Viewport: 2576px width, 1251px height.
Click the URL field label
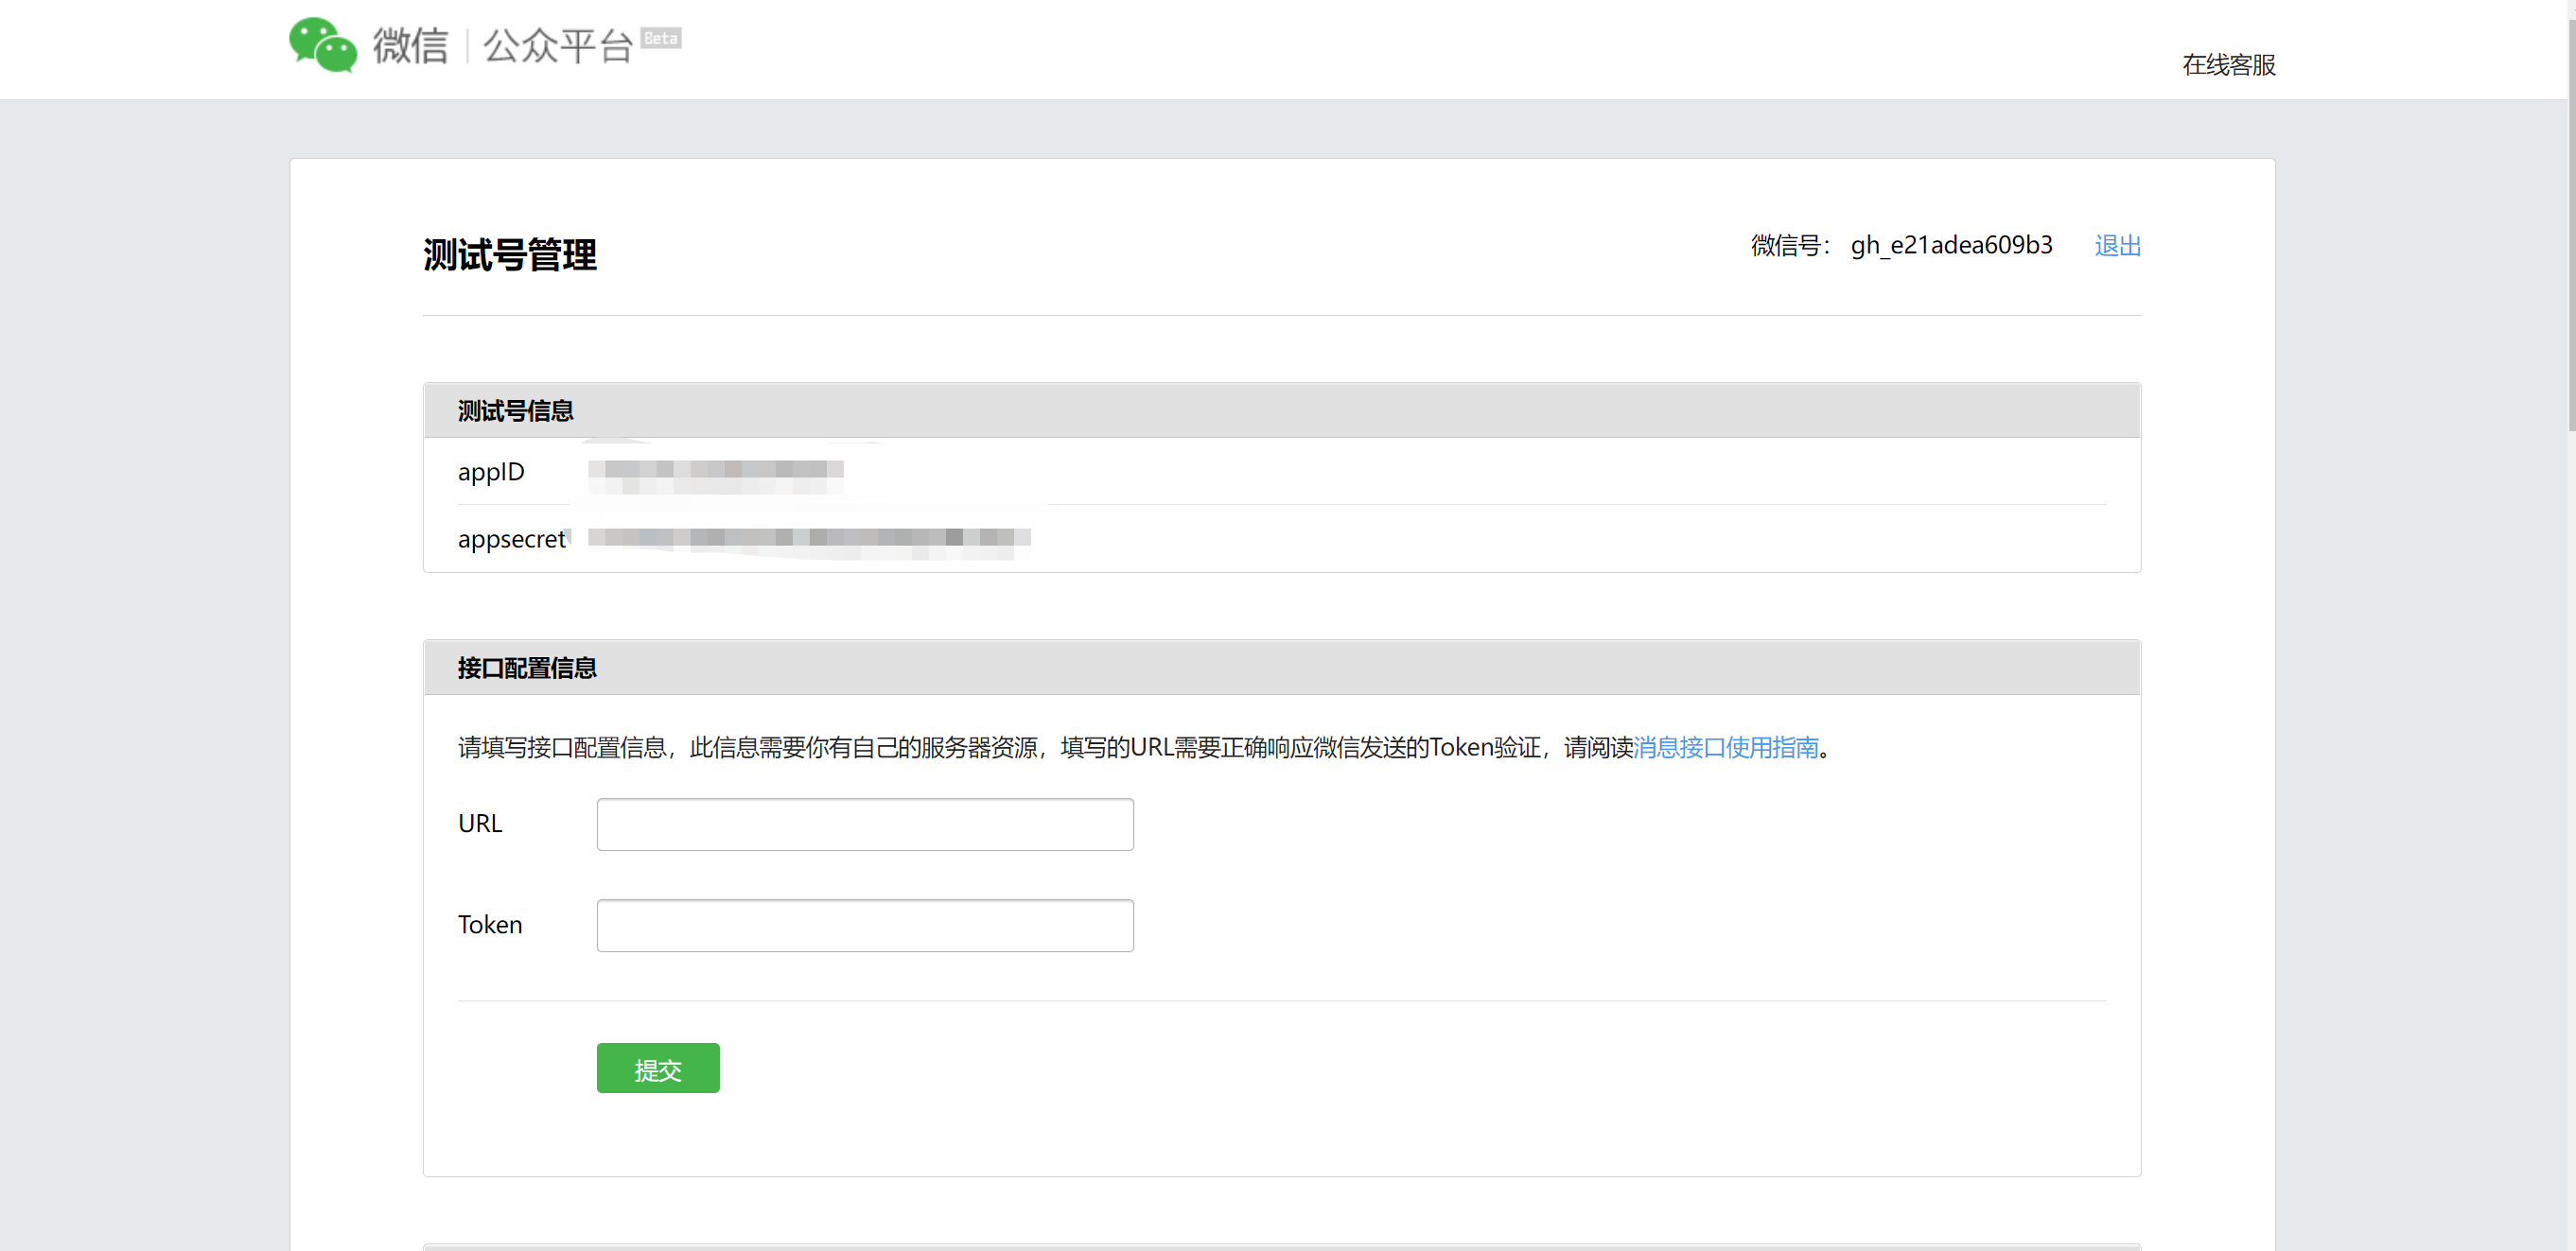[480, 824]
